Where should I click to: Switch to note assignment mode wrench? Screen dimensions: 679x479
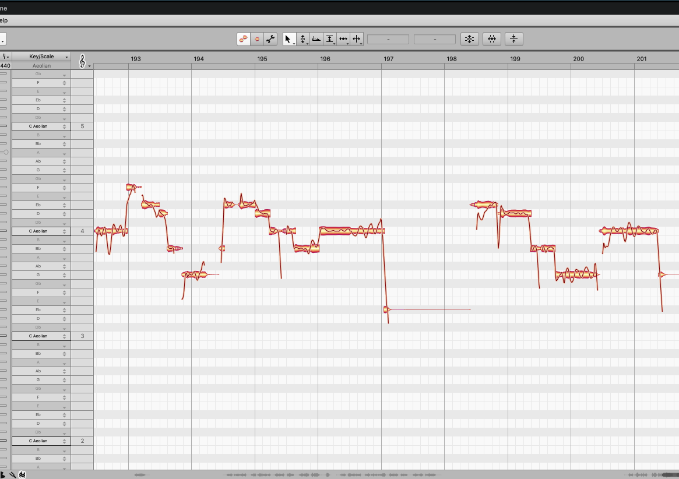(x=270, y=39)
